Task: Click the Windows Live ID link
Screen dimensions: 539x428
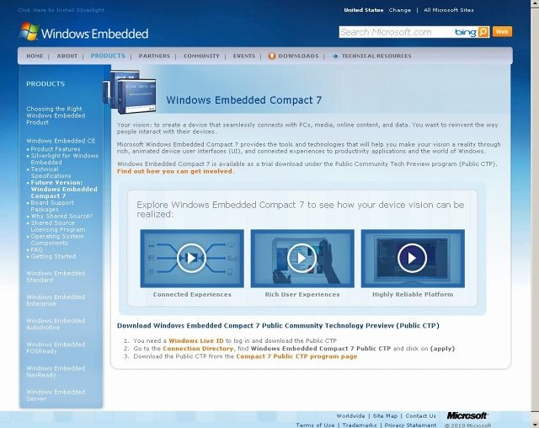Action: 196,340
